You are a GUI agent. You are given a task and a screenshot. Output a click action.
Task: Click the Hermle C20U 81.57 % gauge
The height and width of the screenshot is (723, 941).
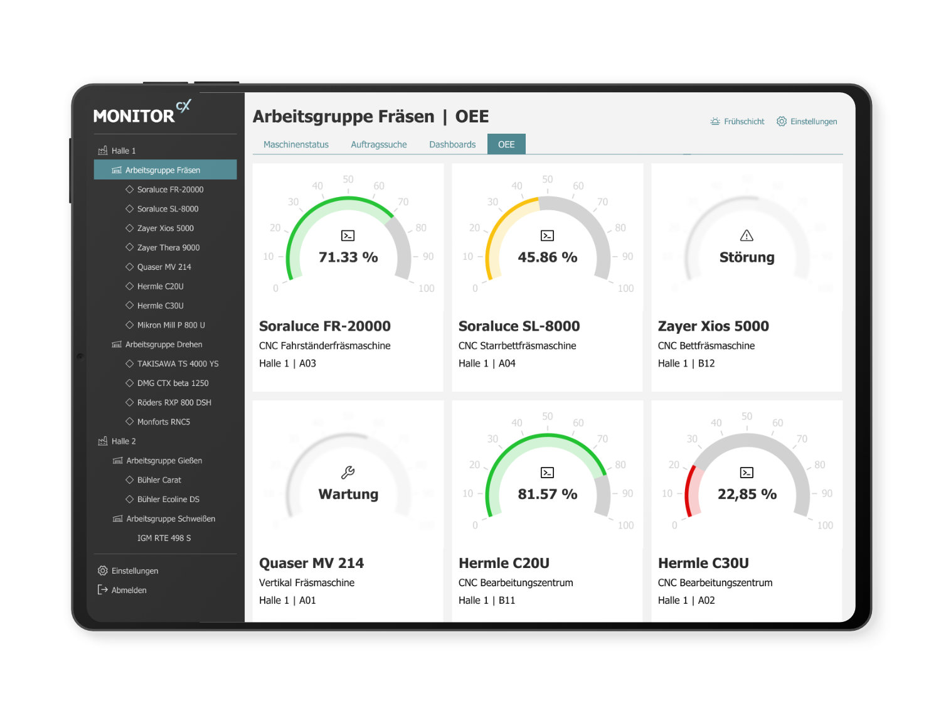click(548, 477)
